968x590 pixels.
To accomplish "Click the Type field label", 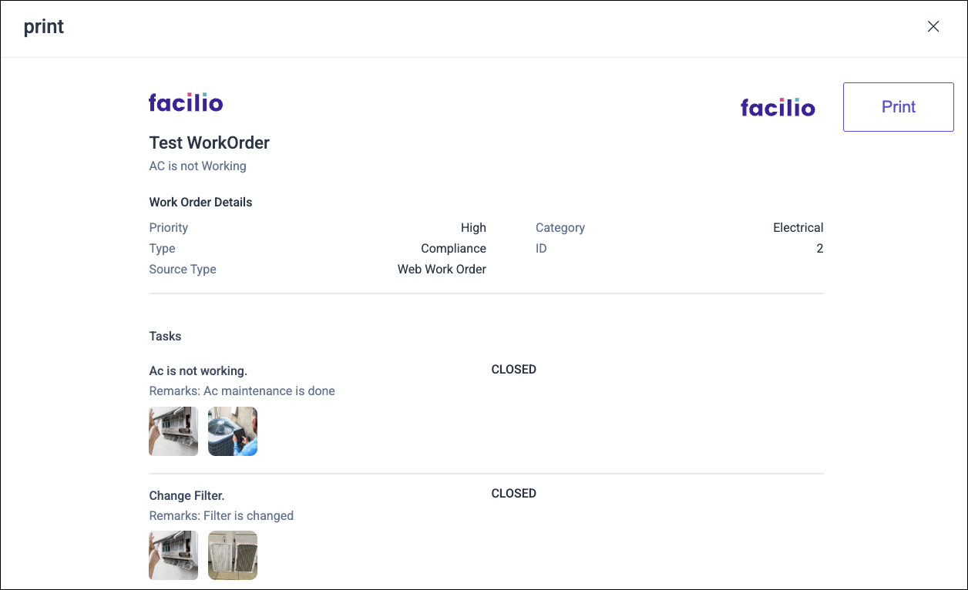I will [162, 249].
